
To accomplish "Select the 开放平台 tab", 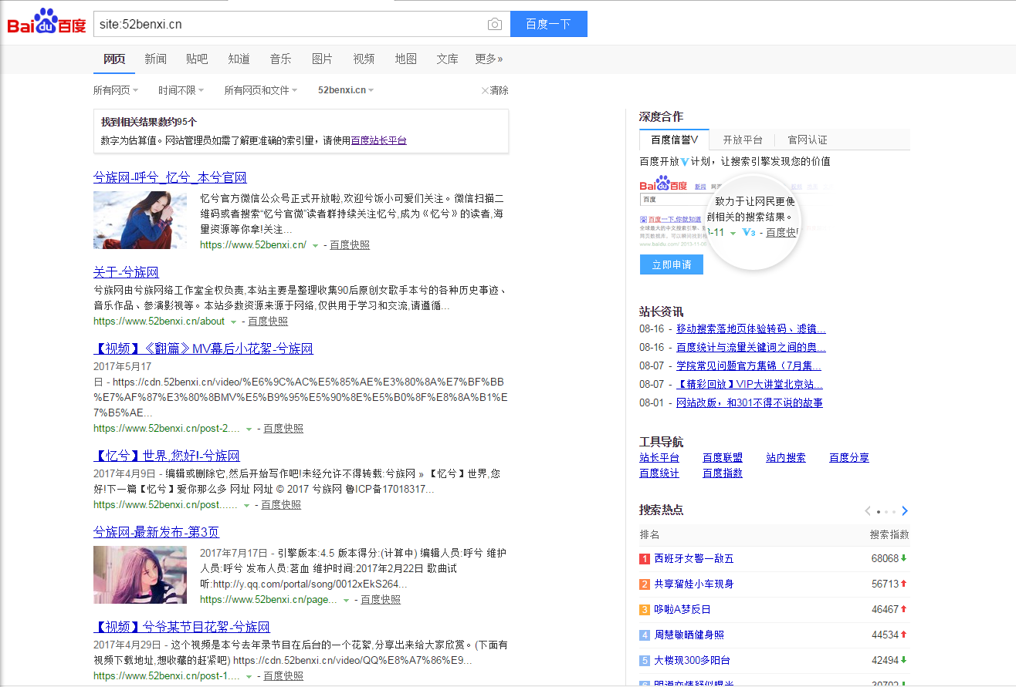I will [x=742, y=140].
